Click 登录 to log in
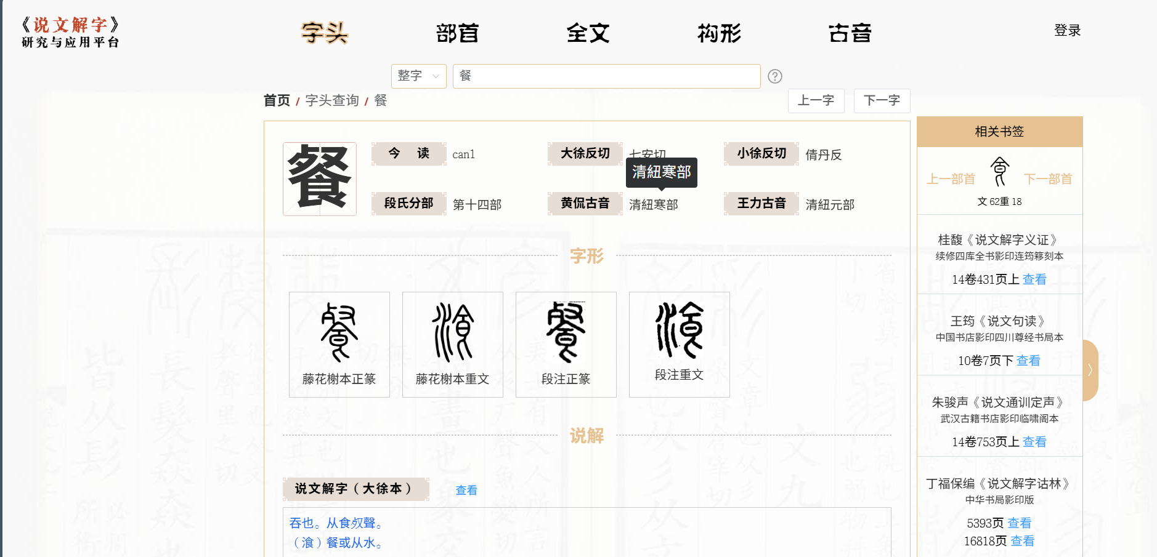This screenshot has height=557, width=1157. click(x=1067, y=31)
